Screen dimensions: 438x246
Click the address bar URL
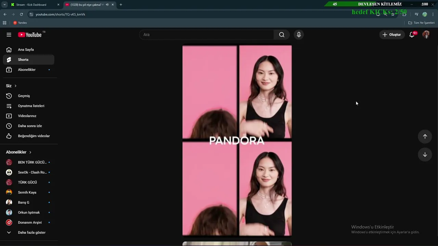click(61, 14)
